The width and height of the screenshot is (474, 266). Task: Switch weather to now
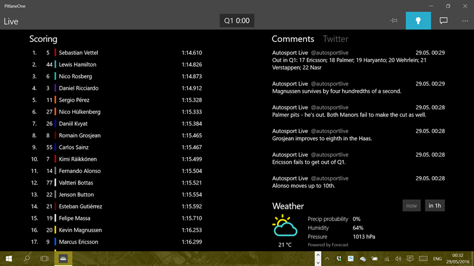(411, 206)
